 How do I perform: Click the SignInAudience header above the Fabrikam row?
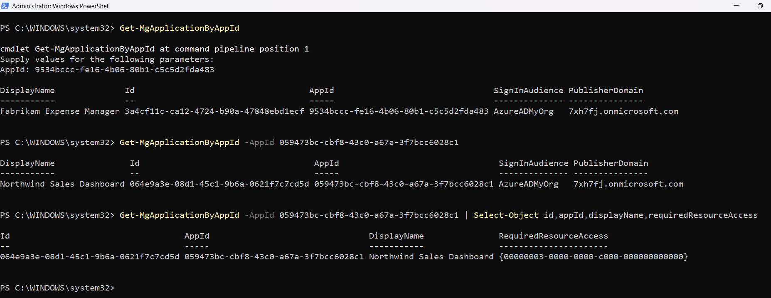[x=528, y=91]
